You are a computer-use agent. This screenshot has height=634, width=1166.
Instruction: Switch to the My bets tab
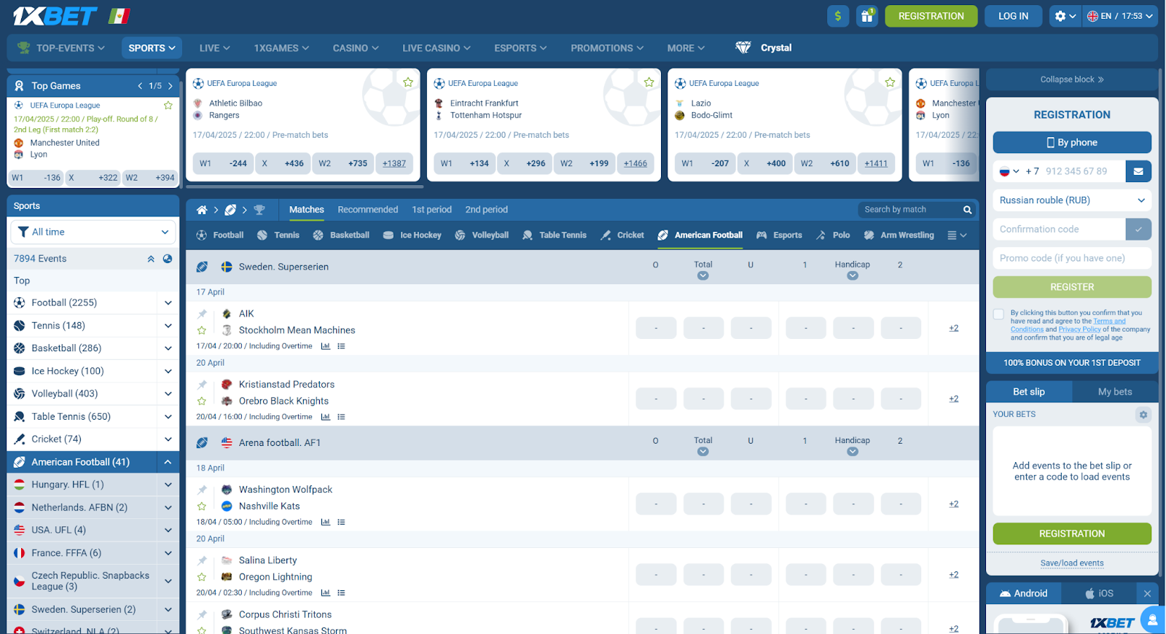click(x=1114, y=392)
